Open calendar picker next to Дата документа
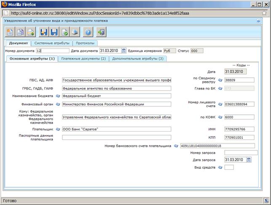 coord(124,51)
